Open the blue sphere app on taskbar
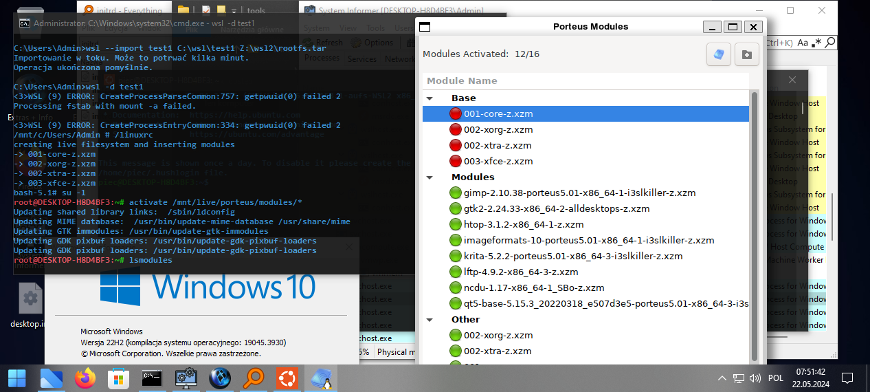The height and width of the screenshot is (392, 870). [x=219, y=378]
